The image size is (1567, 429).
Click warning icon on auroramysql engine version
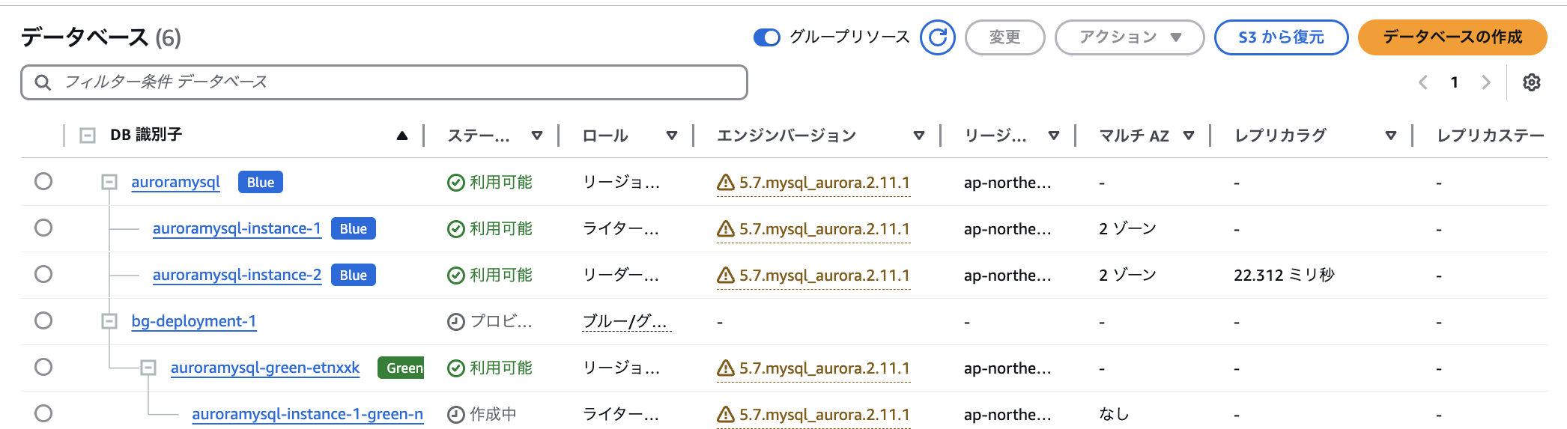click(725, 183)
